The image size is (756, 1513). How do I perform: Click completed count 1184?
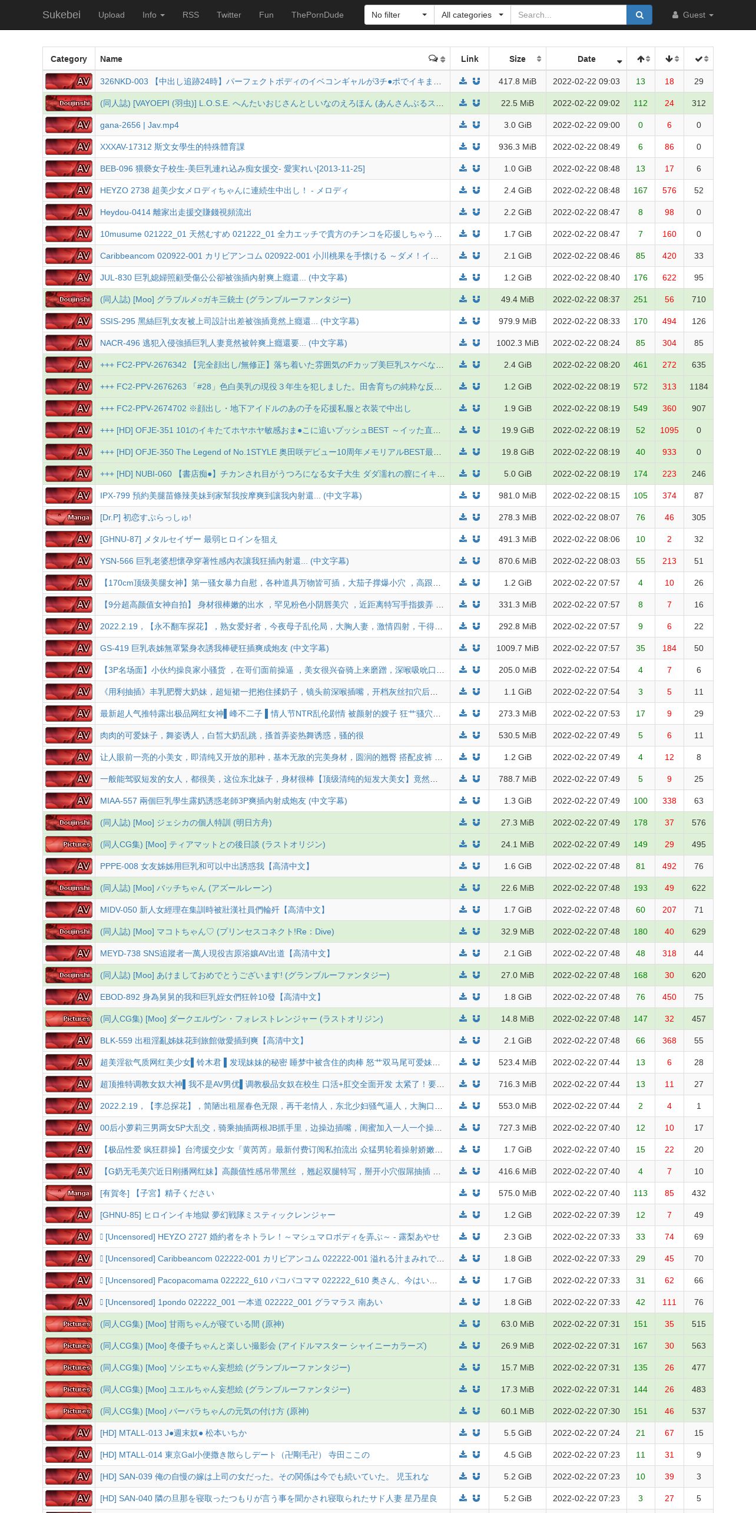(x=699, y=386)
